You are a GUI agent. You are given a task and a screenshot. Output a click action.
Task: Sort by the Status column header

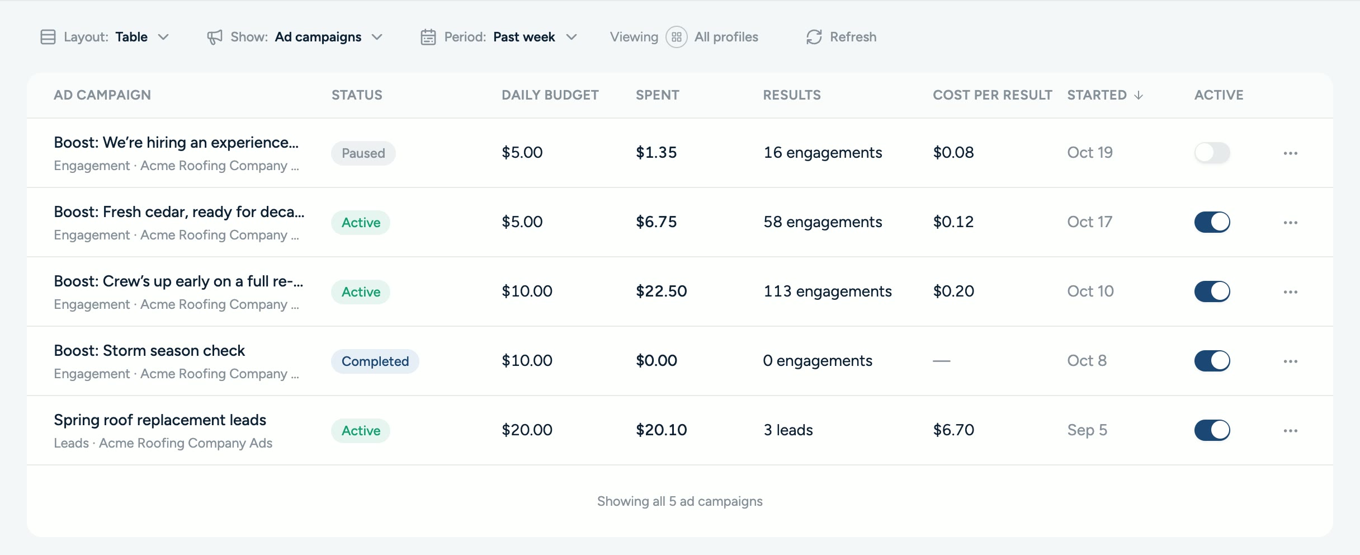pyautogui.click(x=357, y=95)
